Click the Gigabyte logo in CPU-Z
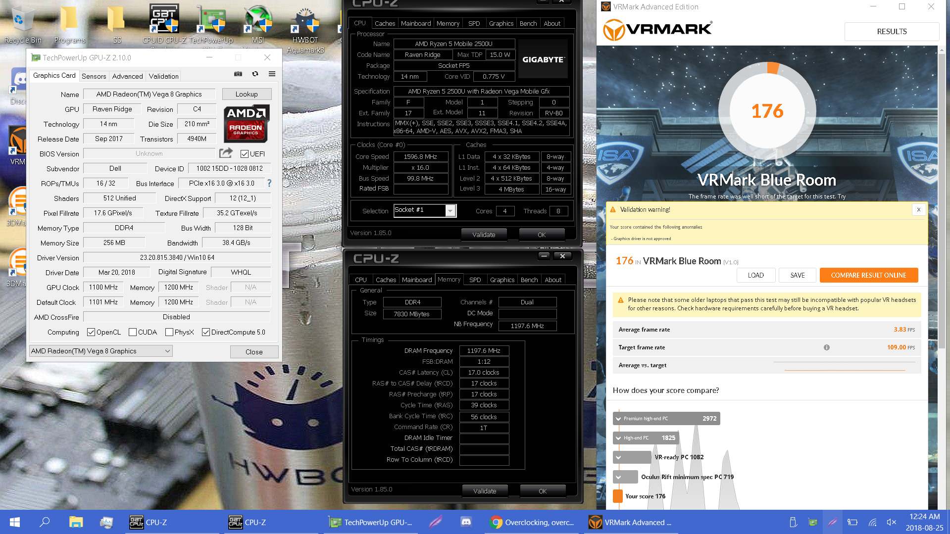This screenshot has width=950, height=534. pos(543,59)
